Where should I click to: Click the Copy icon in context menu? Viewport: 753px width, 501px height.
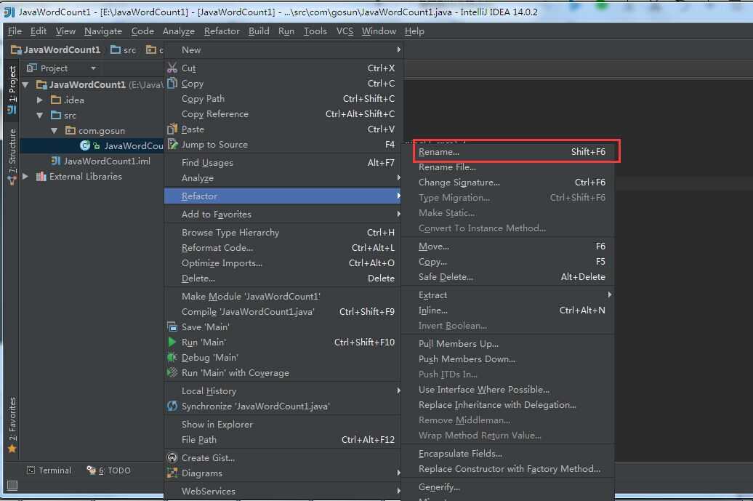click(172, 83)
